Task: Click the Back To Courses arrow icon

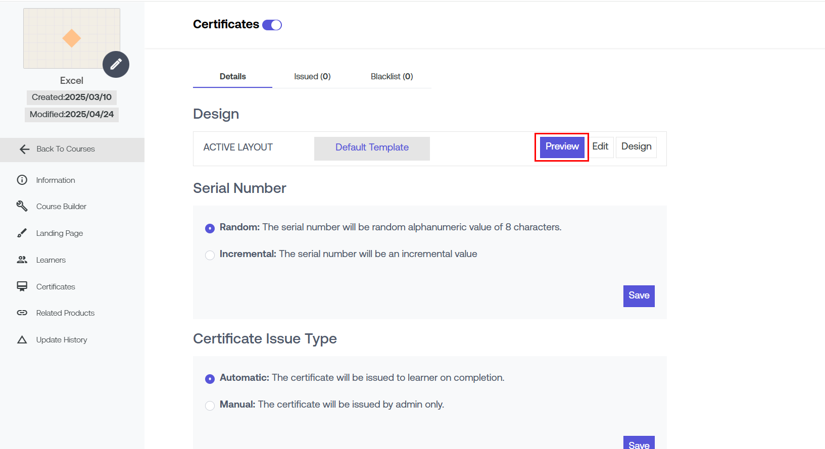Action: tap(24, 149)
